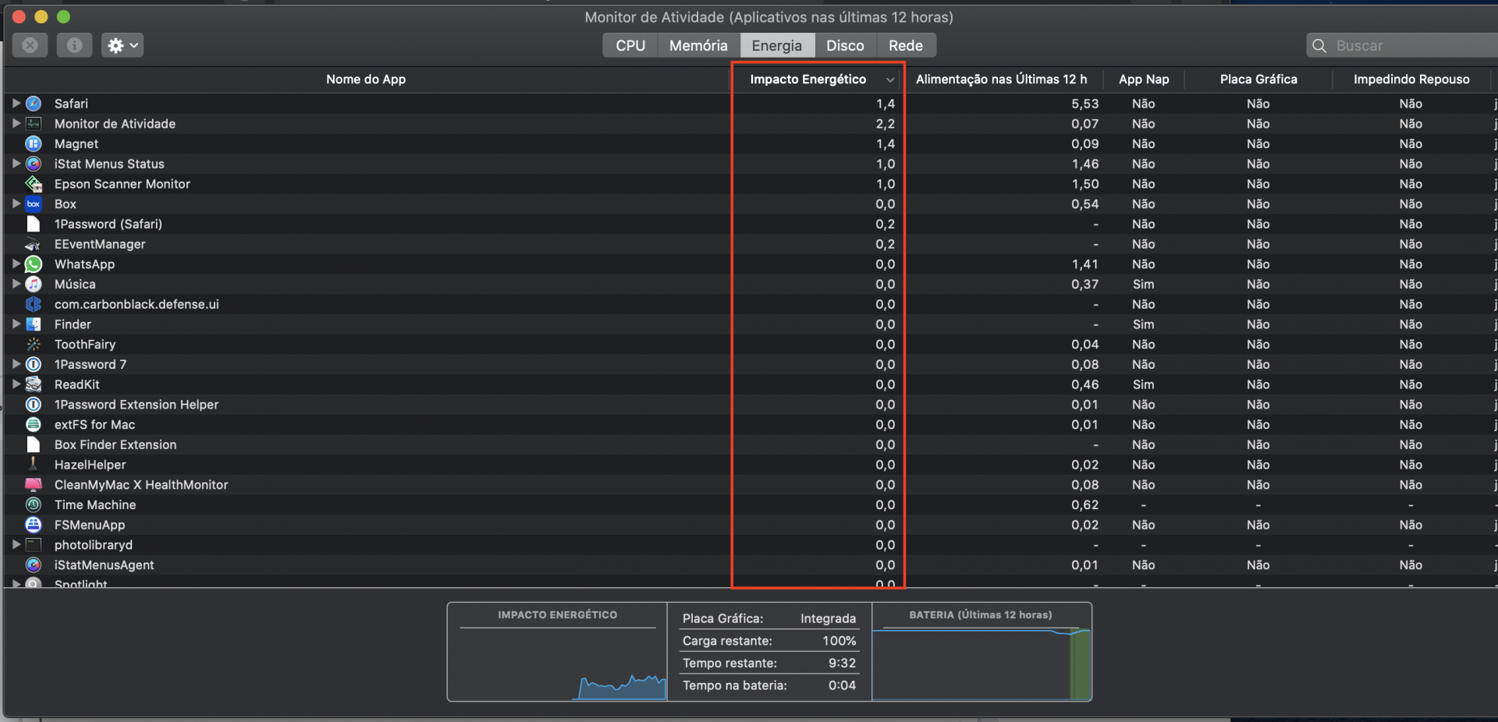Click the WhatsApp green icon
The width and height of the screenshot is (1498, 722).
tap(34, 264)
